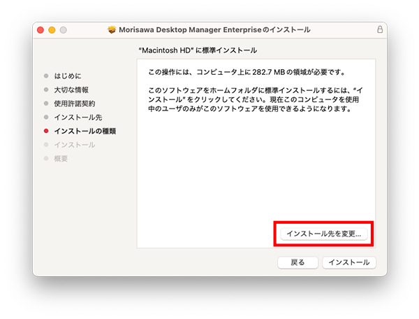This screenshot has height=319, width=419.
Task: Go back with the 戻る button
Action: 297,262
